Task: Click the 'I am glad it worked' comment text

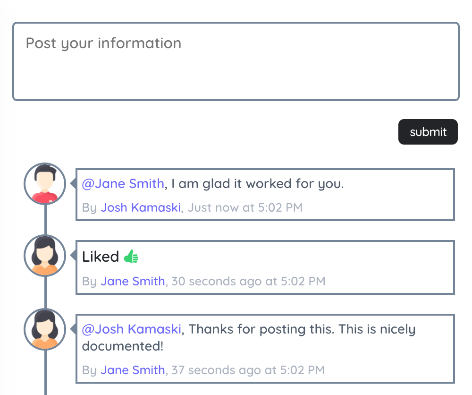Action: (x=257, y=183)
